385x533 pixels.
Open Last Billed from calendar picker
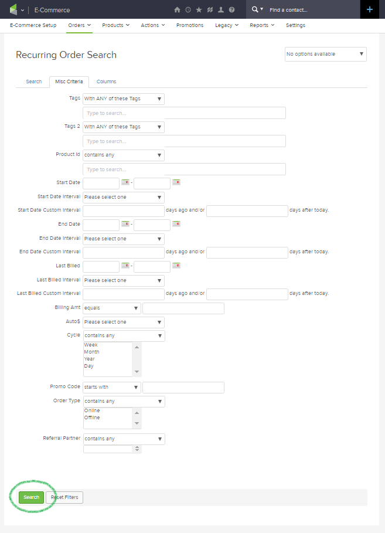125,266
